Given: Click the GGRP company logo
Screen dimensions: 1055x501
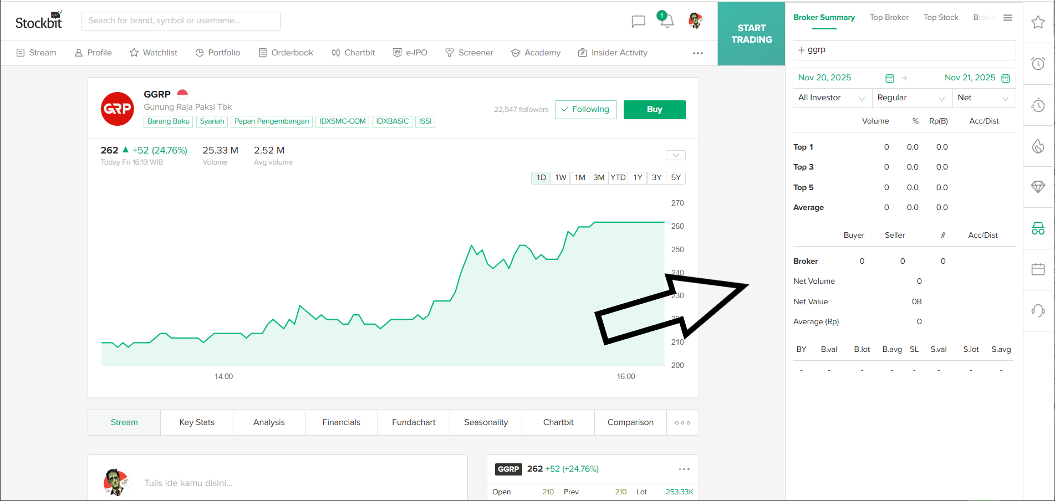Looking at the screenshot, I should (x=118, y=109).
